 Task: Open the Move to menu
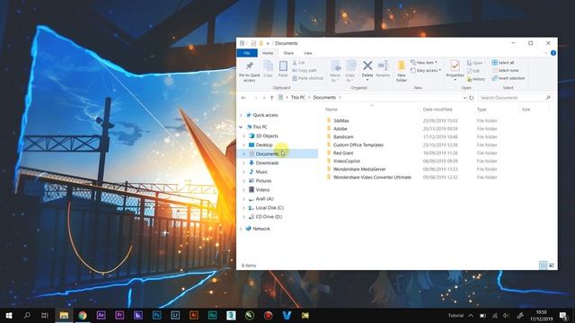[335, 71]
